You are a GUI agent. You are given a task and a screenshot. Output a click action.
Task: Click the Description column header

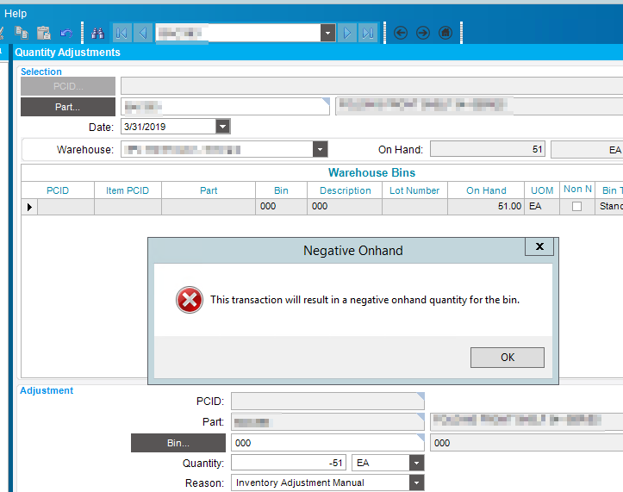coord(345,190)
